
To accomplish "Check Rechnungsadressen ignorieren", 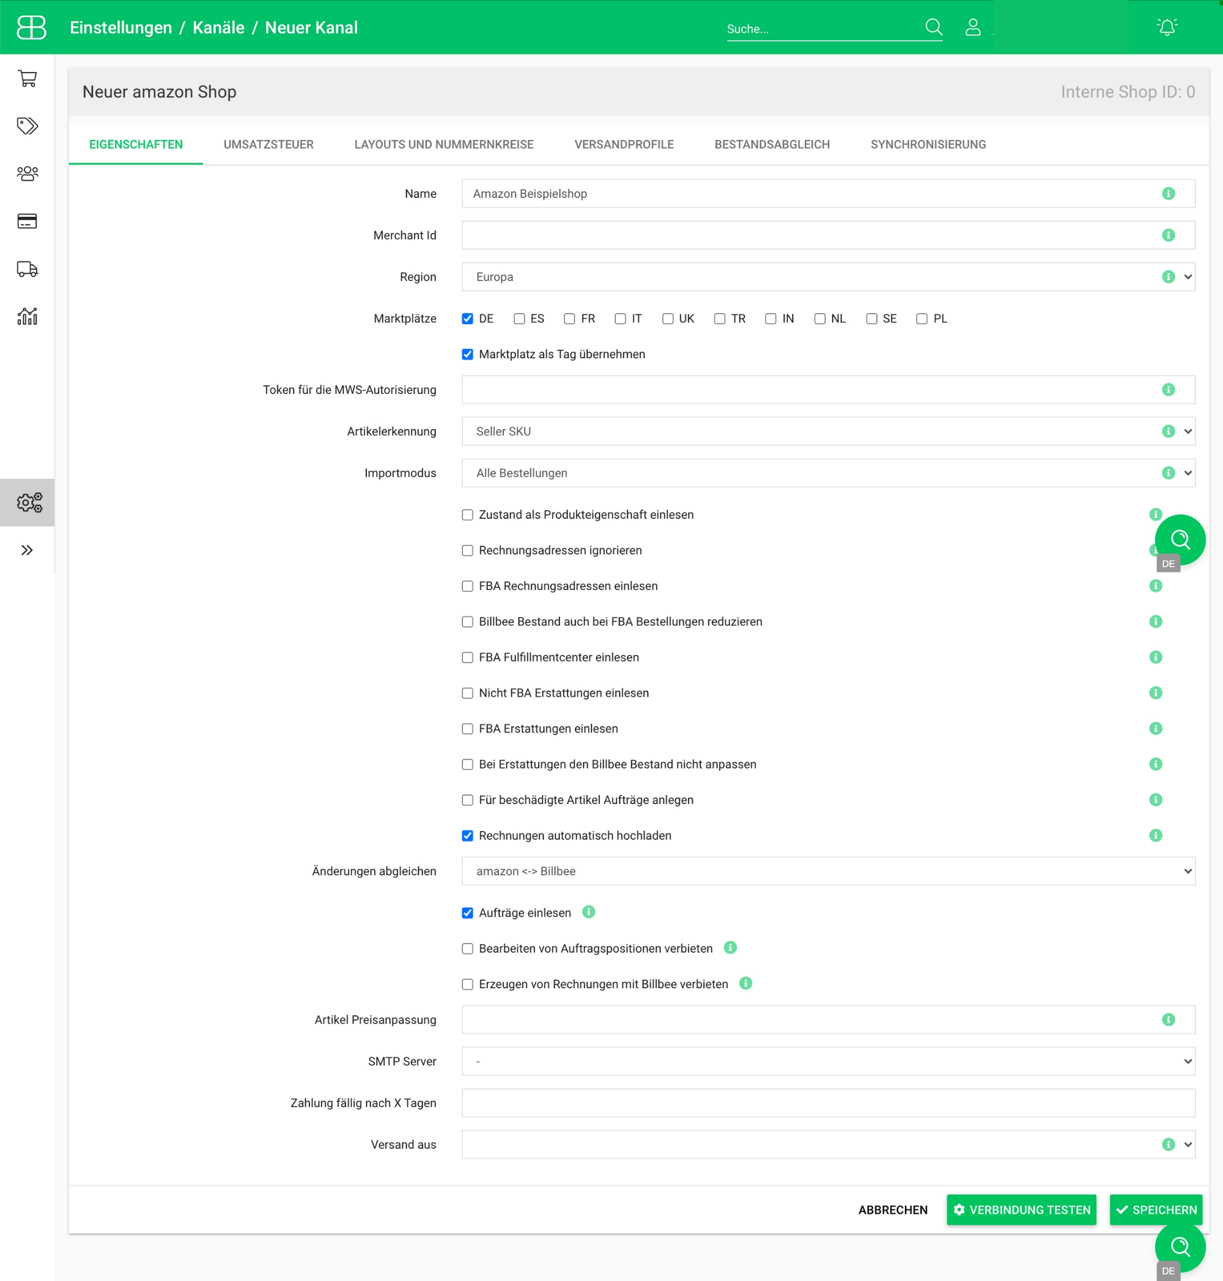I will click(467, 551).
